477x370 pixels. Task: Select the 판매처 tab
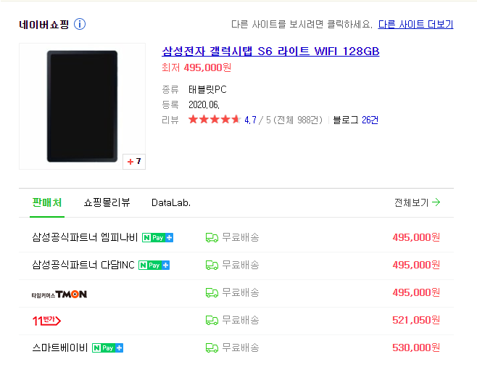pyautogui.click(x=47, y=202)
